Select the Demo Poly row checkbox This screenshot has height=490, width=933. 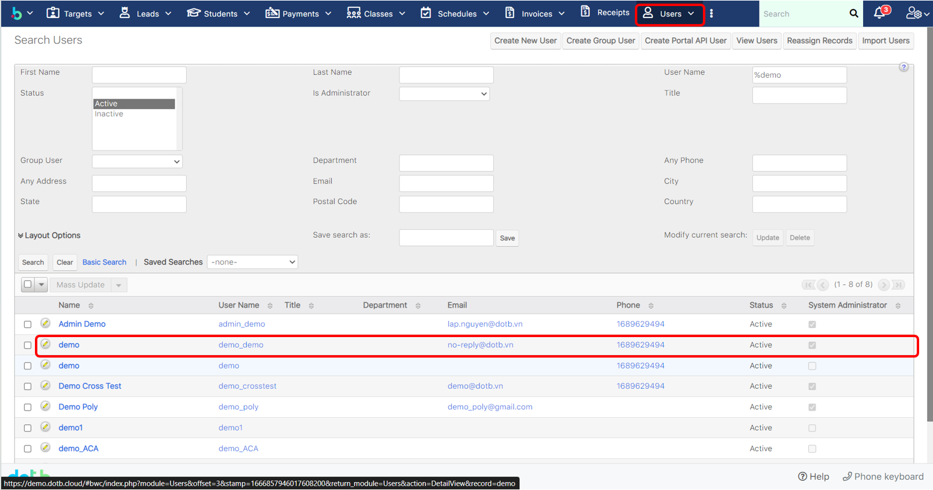click(x=28, y=408)
